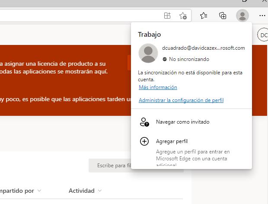Open Edge Settings and more menu
The height and width of the screenshot is (204, 268).
pyautogui.click(x=262, y=16)
